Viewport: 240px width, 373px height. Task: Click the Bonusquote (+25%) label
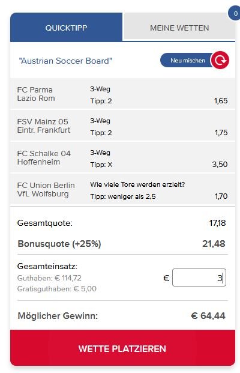coord(59,244)
